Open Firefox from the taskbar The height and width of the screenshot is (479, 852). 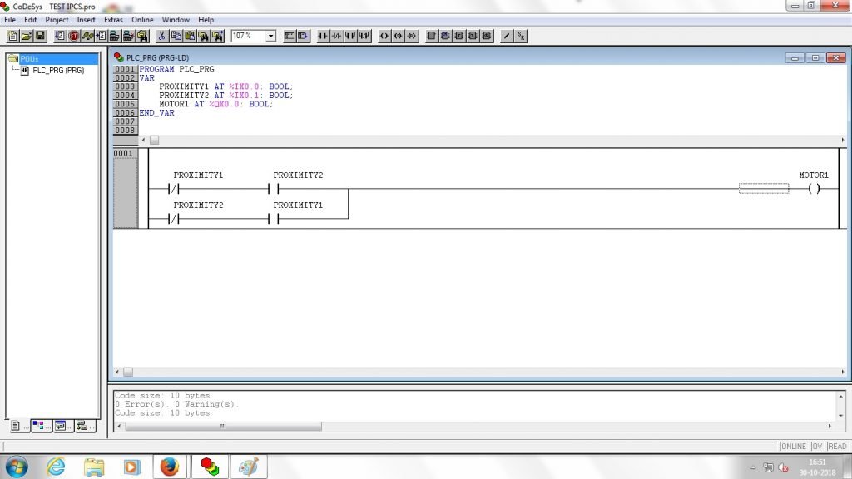tap(169, 467)
